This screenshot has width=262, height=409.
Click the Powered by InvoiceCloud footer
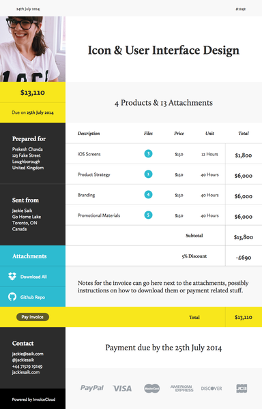pyautogui.click(x=33, y=399)
